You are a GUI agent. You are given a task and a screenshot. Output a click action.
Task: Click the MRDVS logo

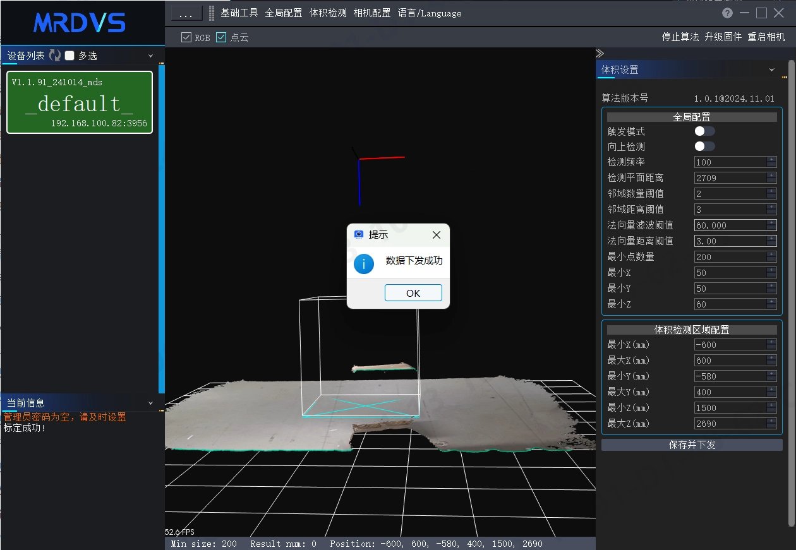point(80,23)
